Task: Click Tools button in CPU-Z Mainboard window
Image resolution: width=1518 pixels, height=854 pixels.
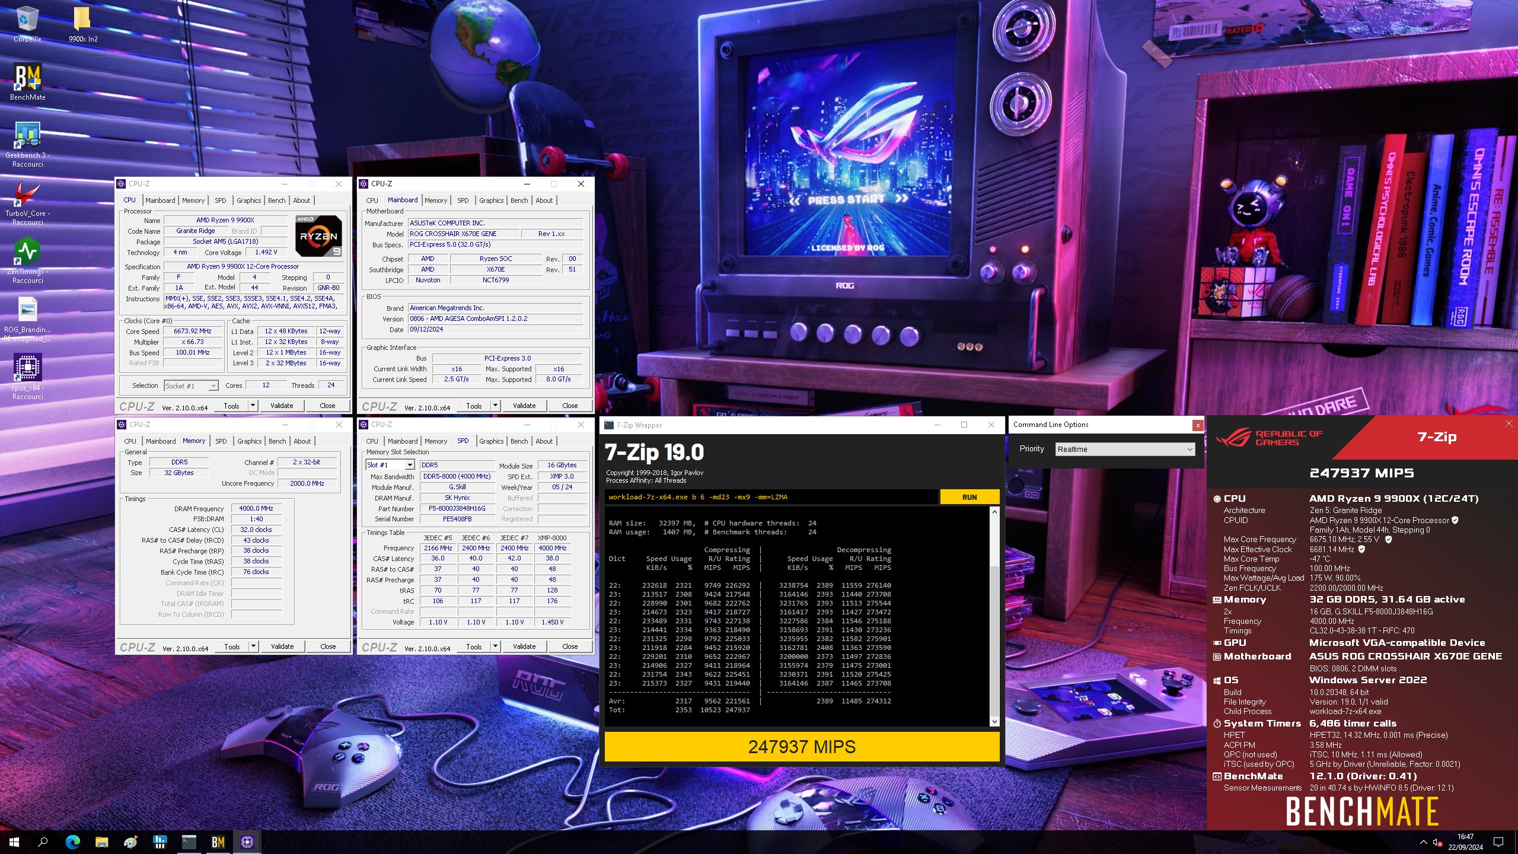Action: pyautogui.click(x=474, y=406)
